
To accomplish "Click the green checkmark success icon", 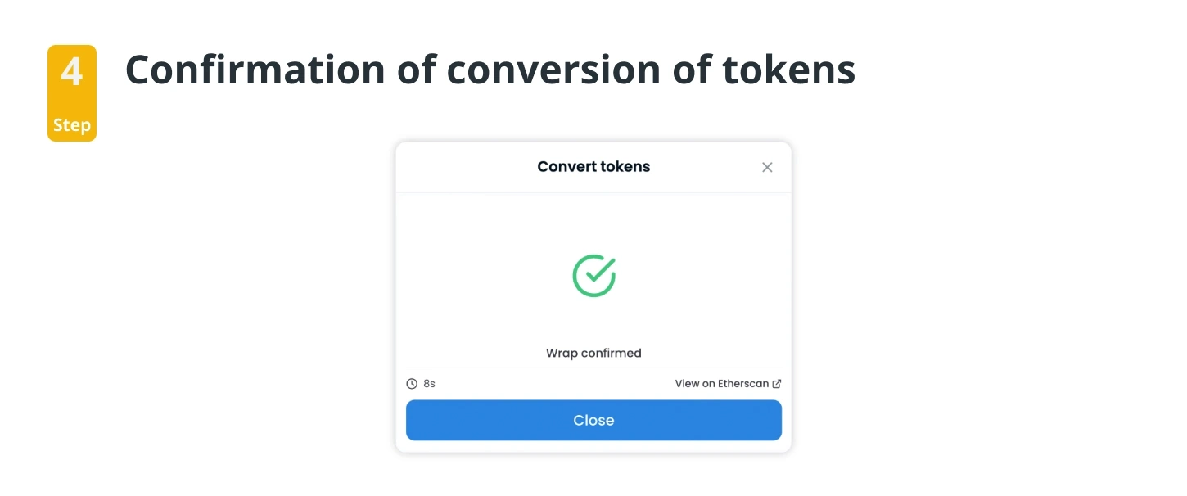I will pos(593,275).
